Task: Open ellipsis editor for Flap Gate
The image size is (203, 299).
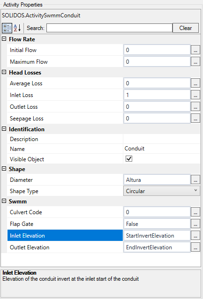Action: 195,224
